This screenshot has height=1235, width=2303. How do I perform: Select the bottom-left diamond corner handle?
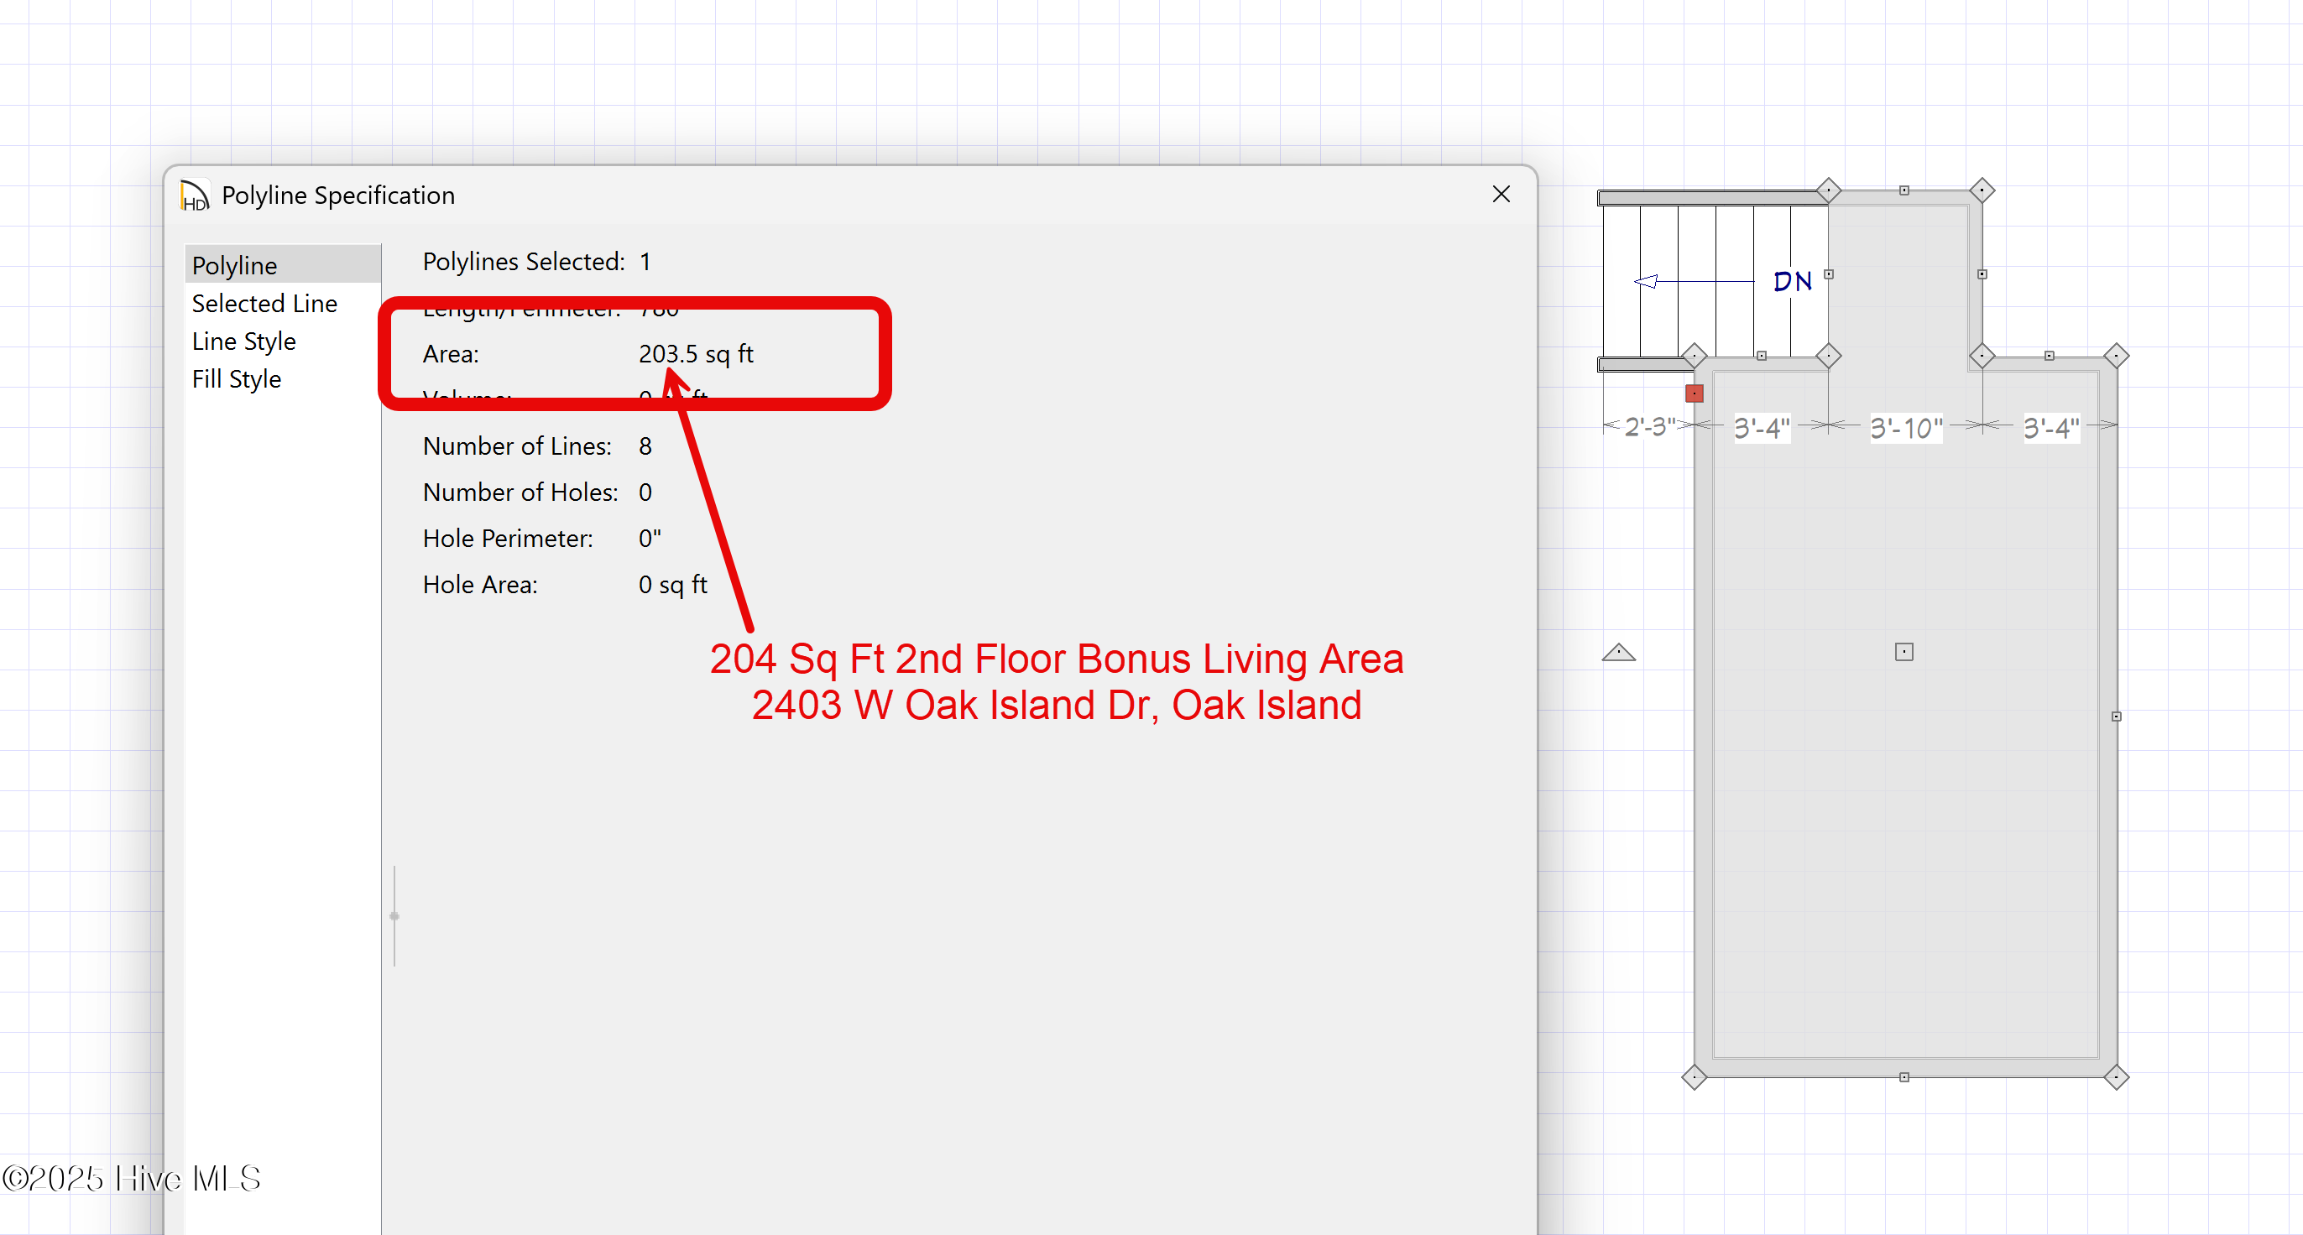click(1695, 1076)
